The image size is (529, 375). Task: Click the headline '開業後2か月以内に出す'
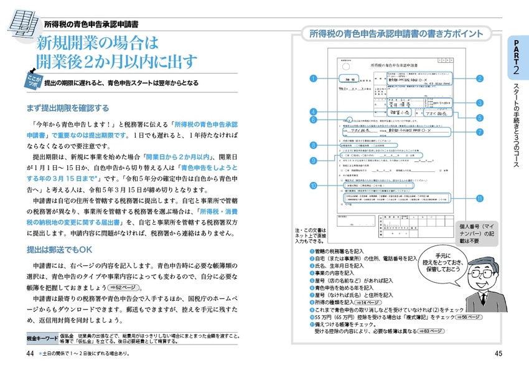(117, 62)
